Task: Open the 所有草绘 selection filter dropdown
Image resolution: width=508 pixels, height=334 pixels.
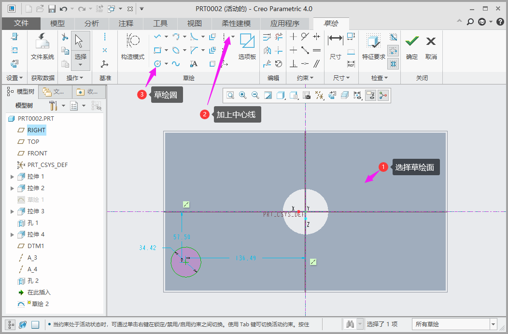Action: (493, 324)
